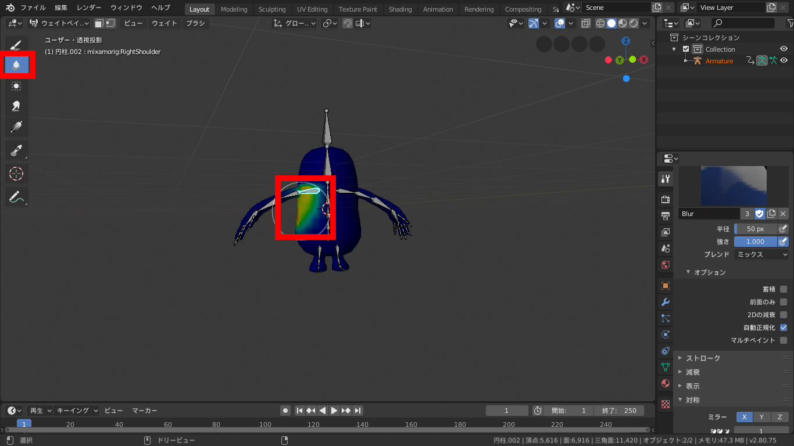Screen dimensions: 794x446
Task: Select the Smear weight tool
Action: (x=17, y=106)
